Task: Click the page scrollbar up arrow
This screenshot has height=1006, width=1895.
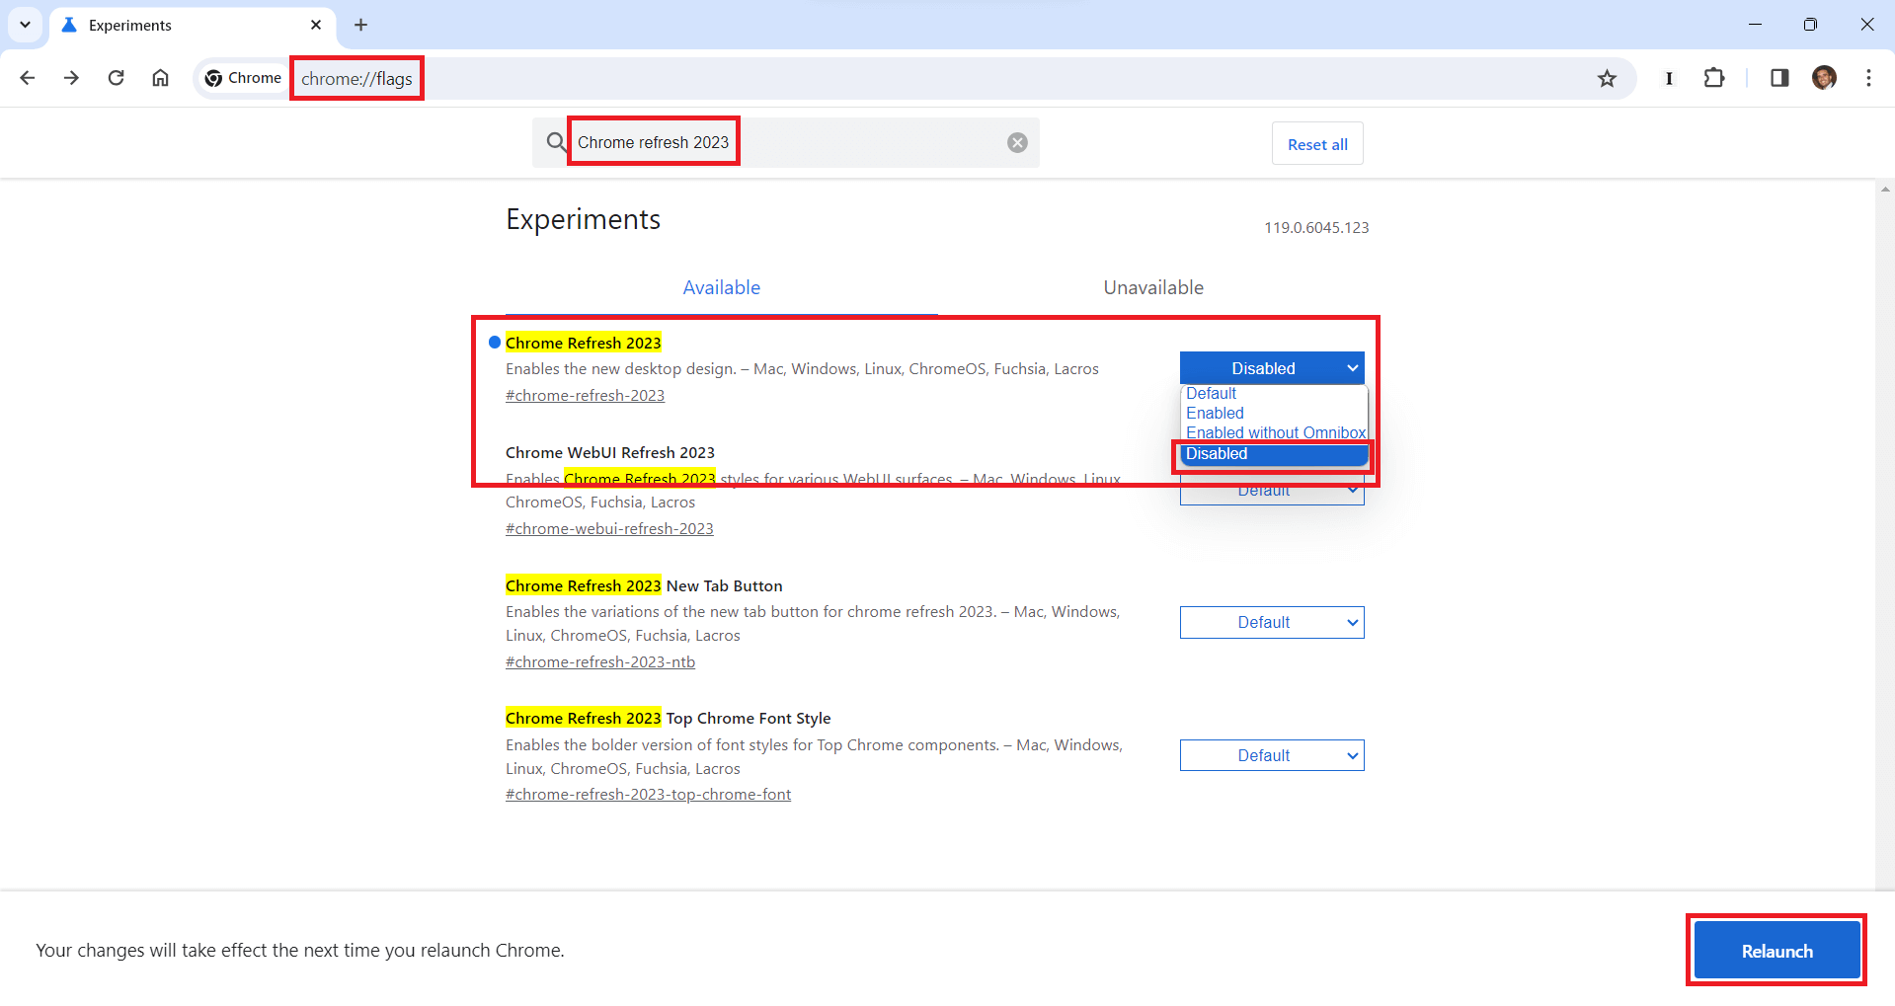Action: point(1885,189)
